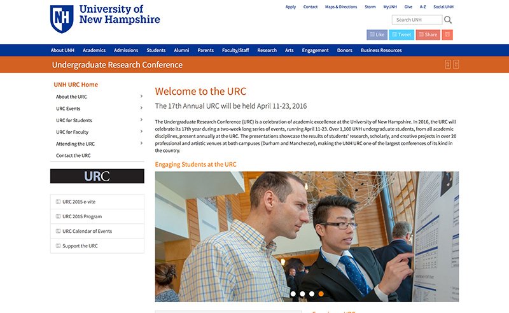Open the URC for Students sidebar link
509x313 pixels.
pos(74,120)
